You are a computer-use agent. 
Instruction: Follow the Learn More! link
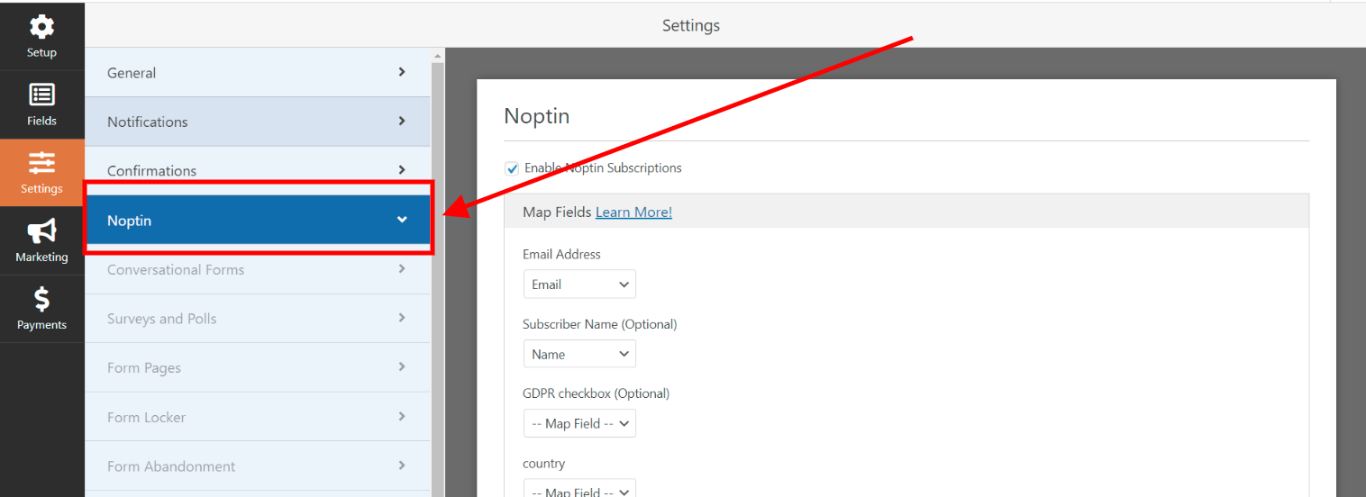633,212
